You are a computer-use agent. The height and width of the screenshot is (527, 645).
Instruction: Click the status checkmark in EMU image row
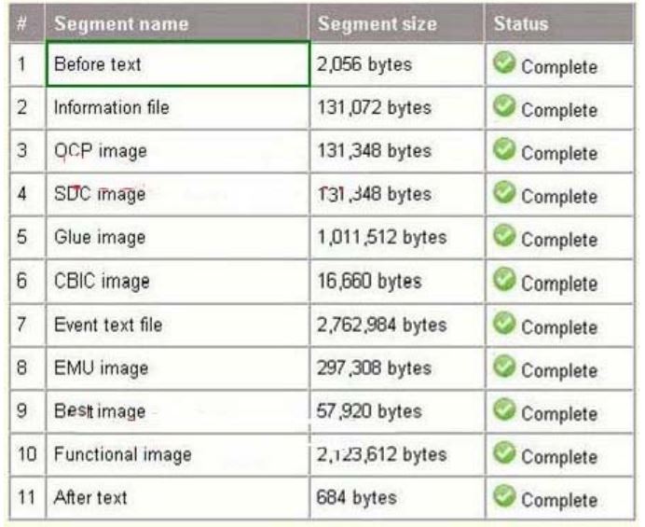pyautogui.click(x=504, y=366)
